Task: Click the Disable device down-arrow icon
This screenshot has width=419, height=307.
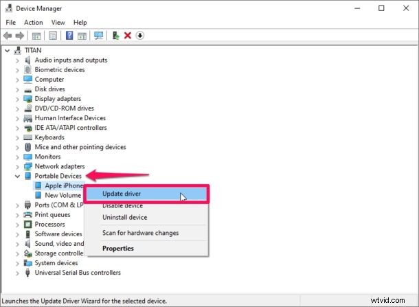Action: 139,36
